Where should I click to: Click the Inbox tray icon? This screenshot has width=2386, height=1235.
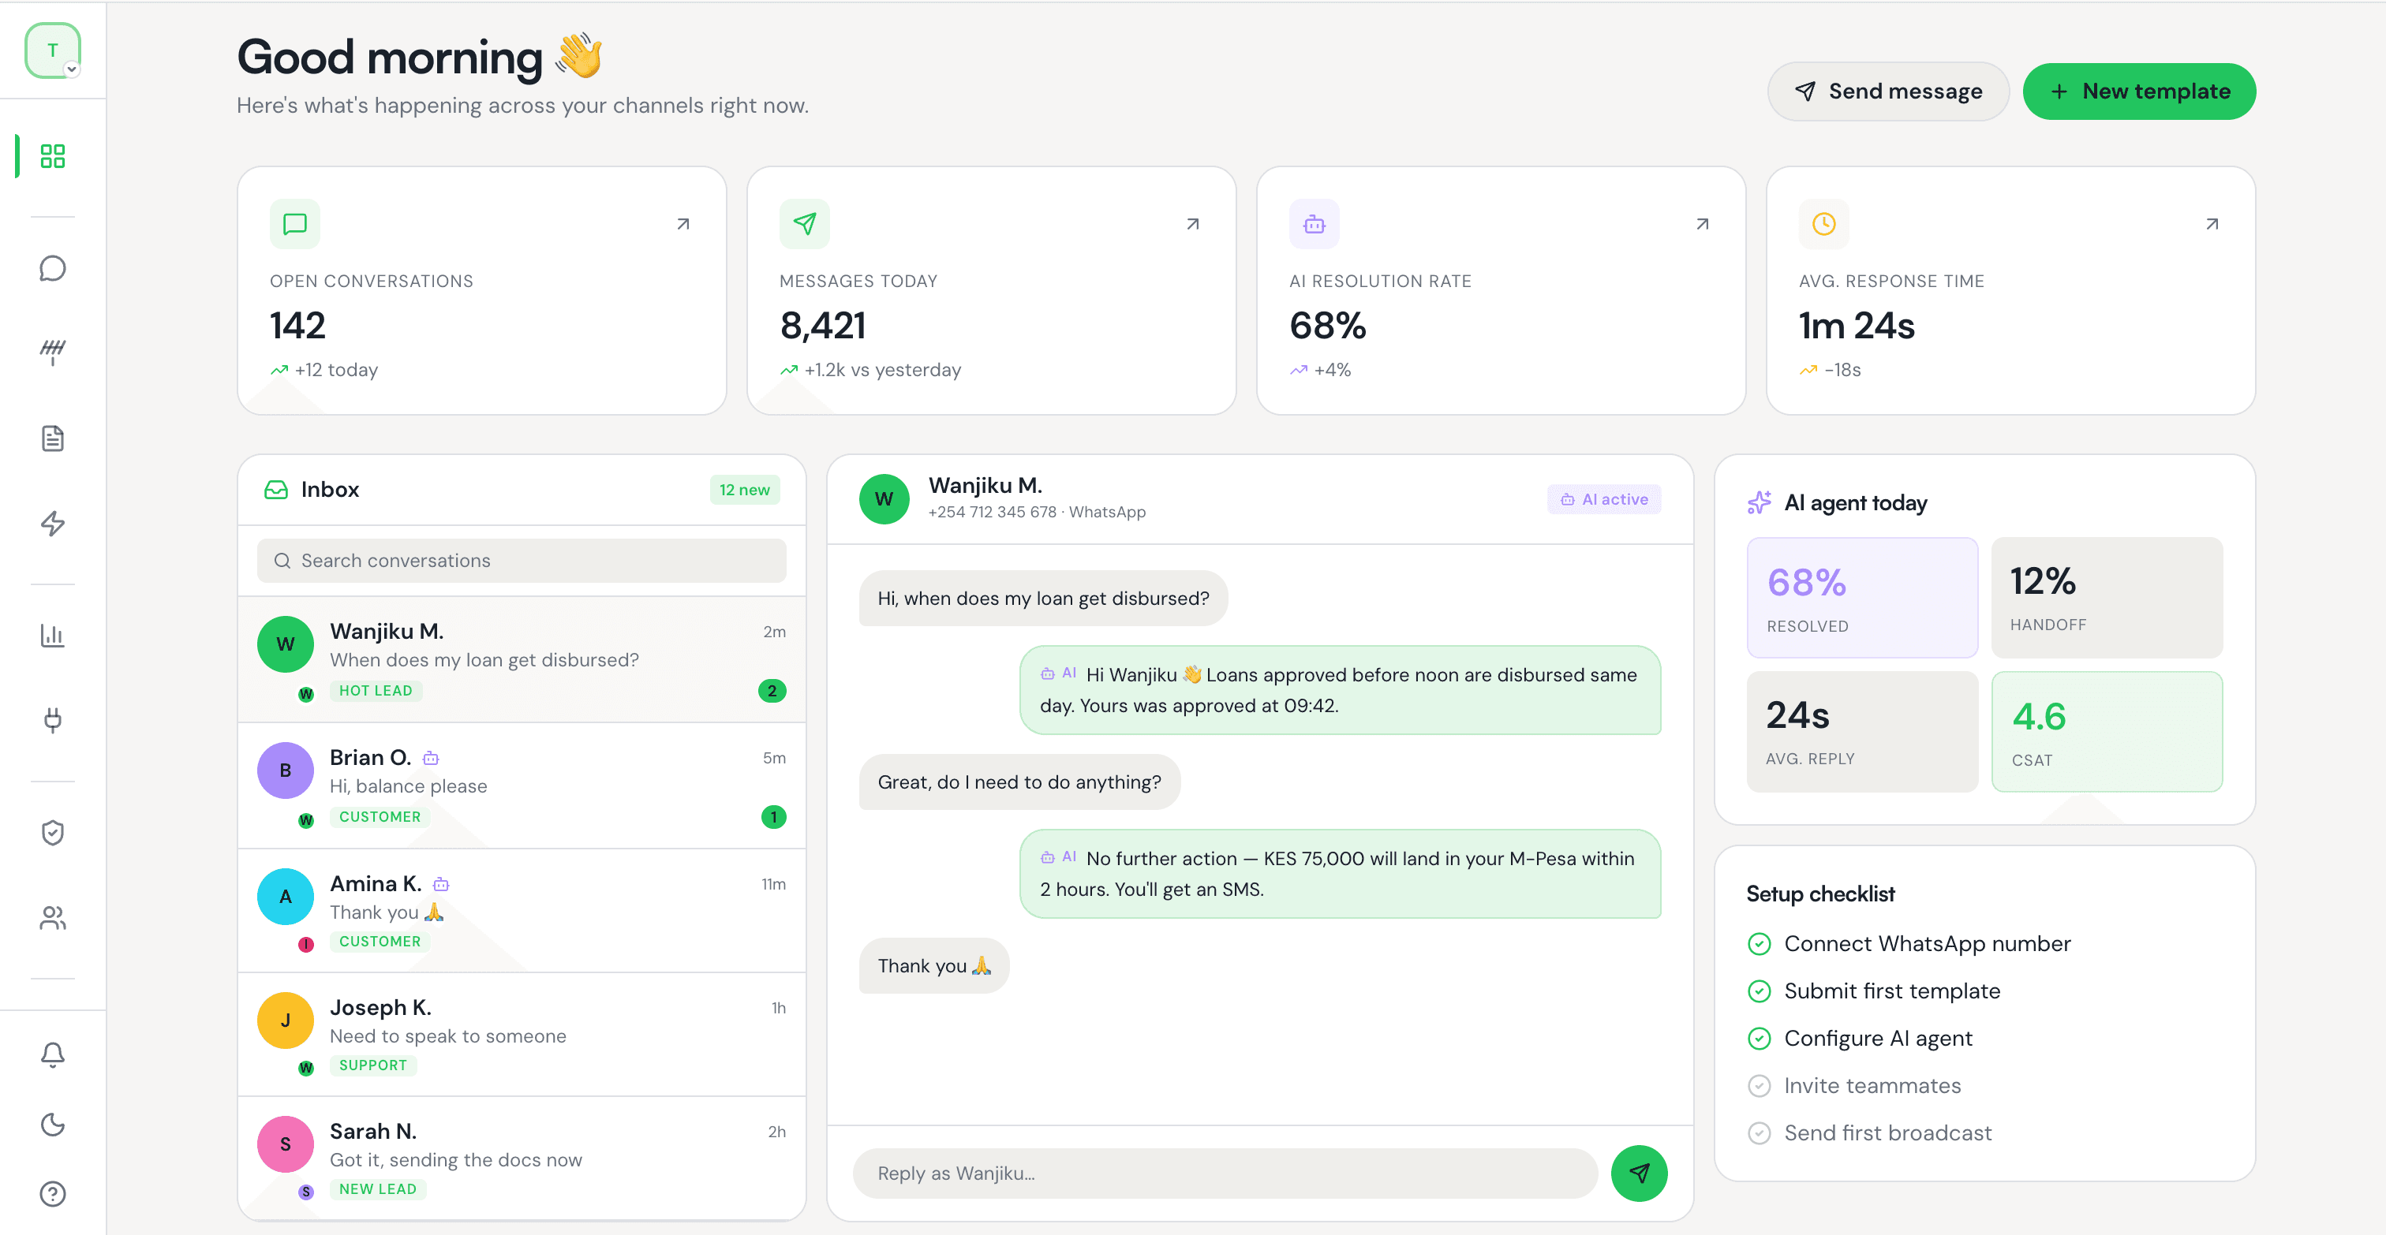point(276,489)
